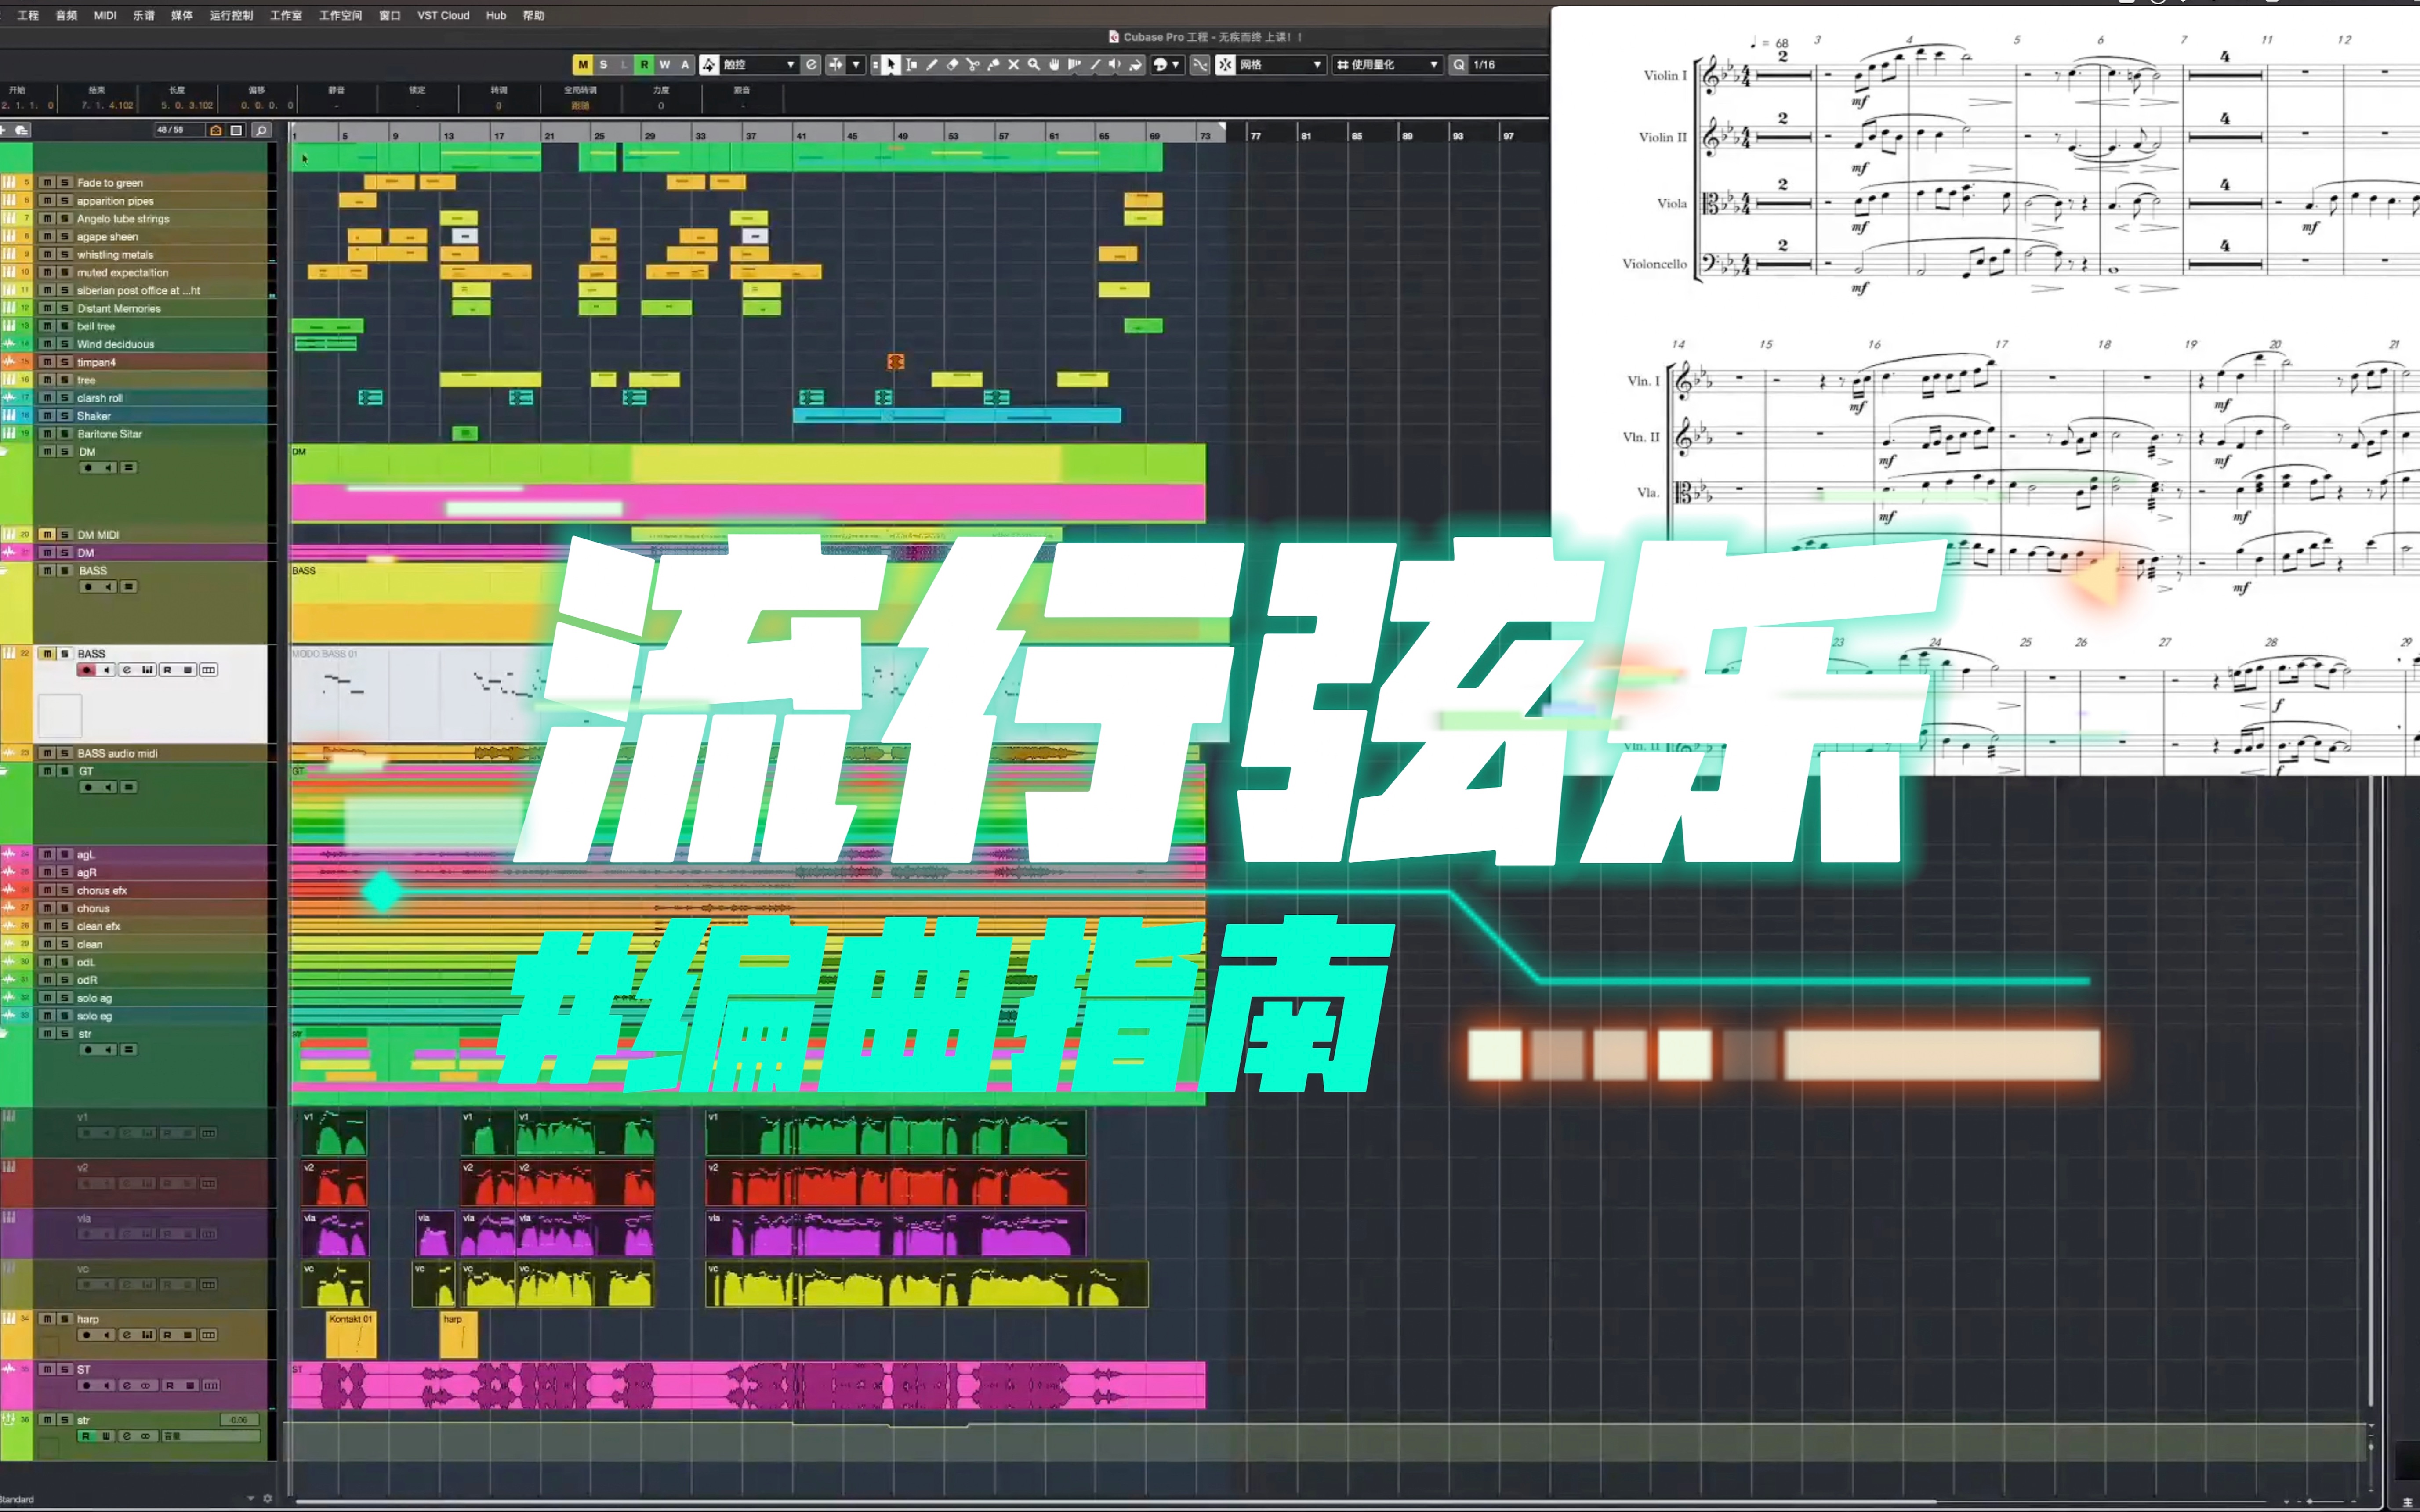Toggle the Read automation R button
The height and width of the screenshot is (1512, 2420).
[644, 65]
